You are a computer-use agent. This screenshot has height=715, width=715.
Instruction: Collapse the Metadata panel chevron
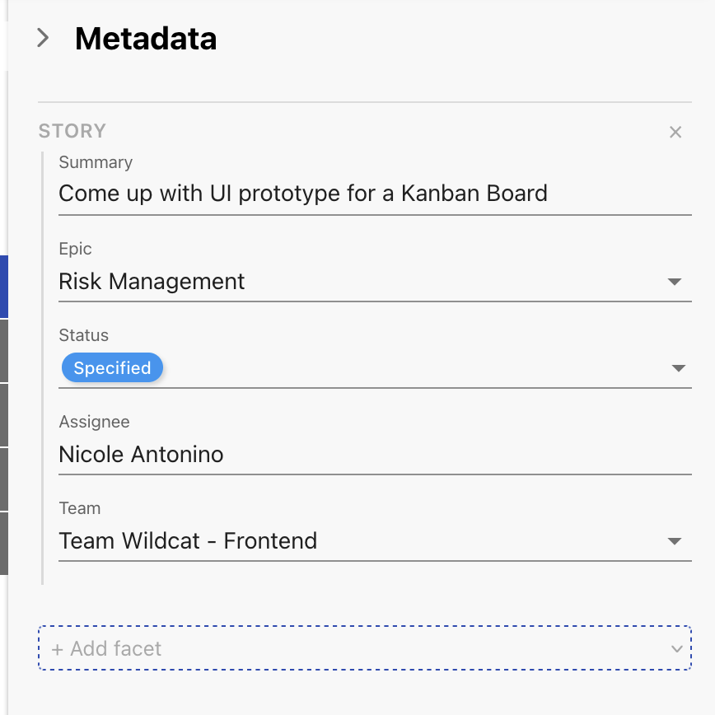(x=44, y=38)
